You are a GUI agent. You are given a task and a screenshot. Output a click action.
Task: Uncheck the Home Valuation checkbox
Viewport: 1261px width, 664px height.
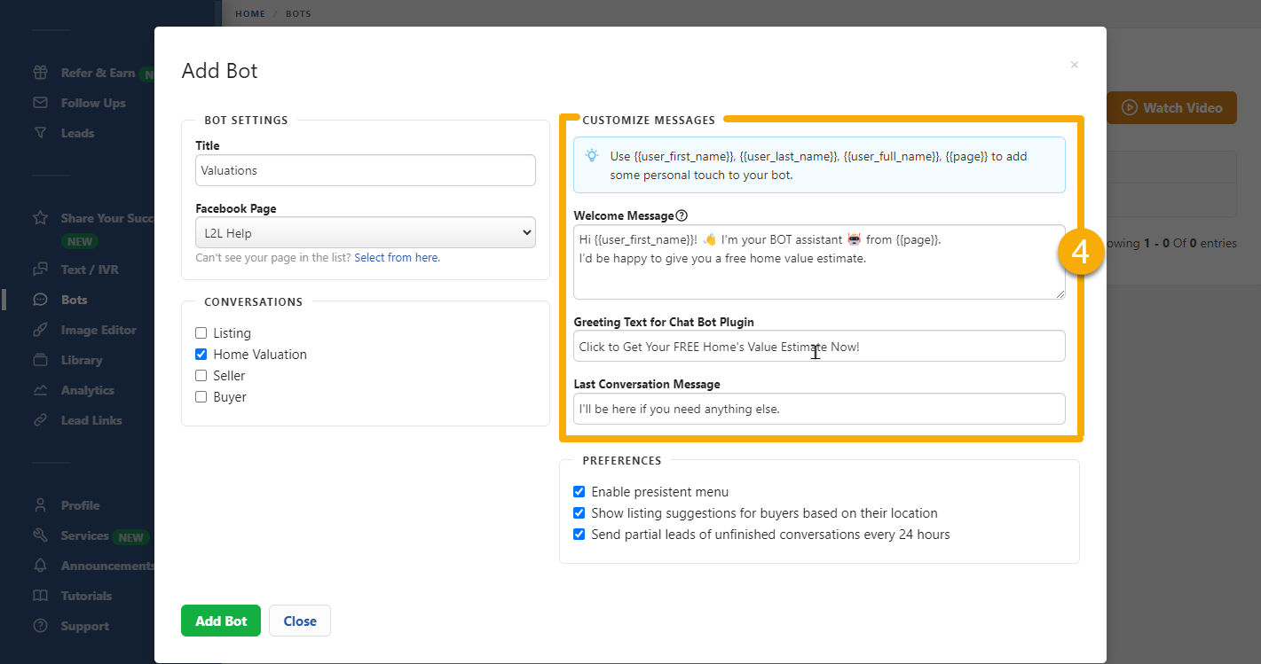tap(201, 355)
